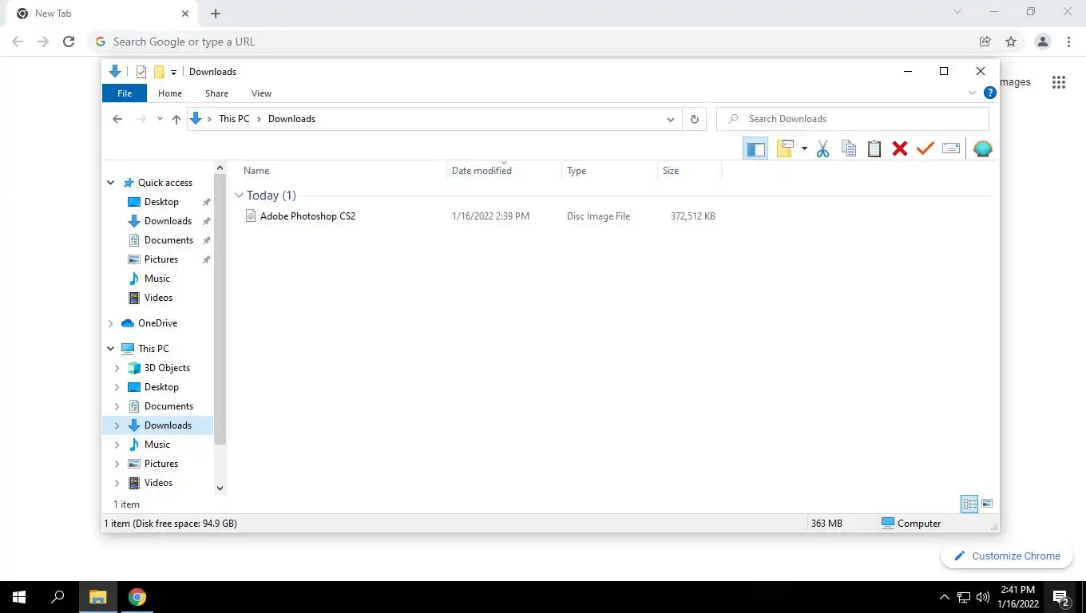This screenshot has width=1086, height=613.
Task: Bookmark this tab with the star icon
Action: click(x=1011, y=42)
